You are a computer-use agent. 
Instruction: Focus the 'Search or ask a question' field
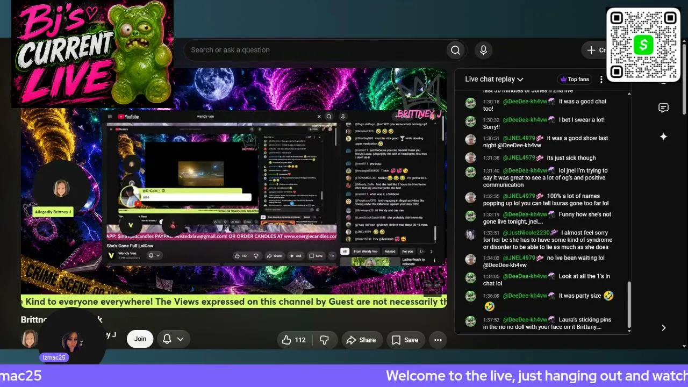click(316, 50)
